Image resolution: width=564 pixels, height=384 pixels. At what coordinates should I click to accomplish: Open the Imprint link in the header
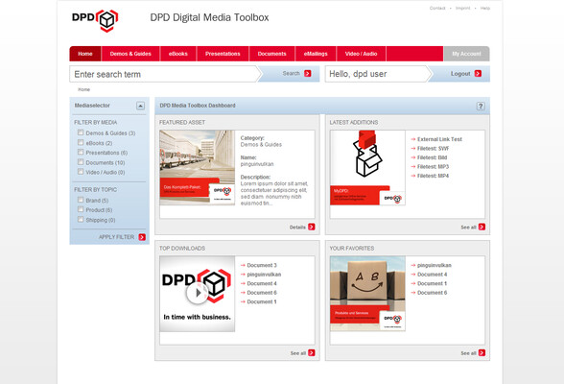(462, 8)
